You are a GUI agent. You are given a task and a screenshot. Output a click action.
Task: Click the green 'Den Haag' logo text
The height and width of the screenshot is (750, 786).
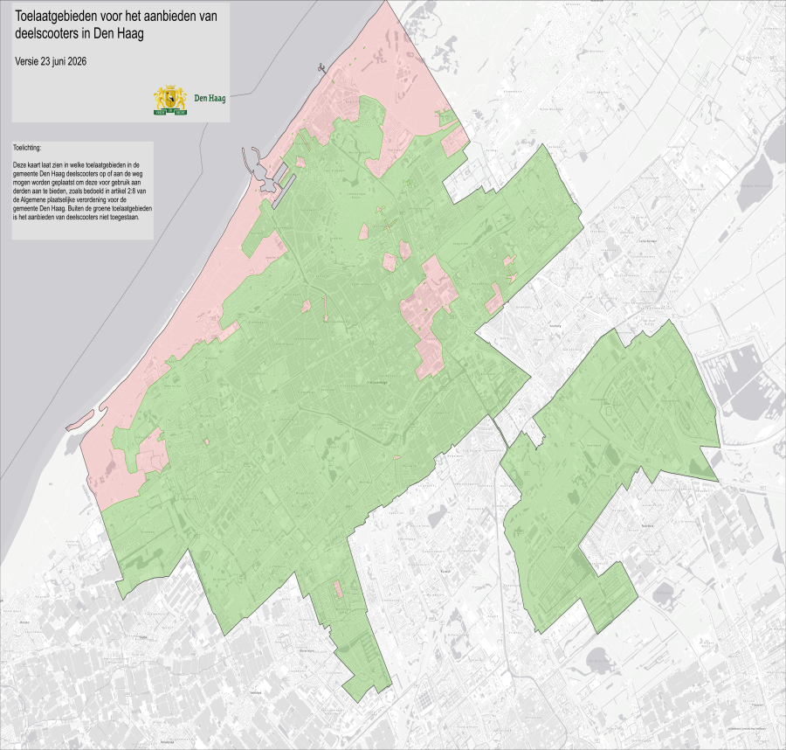click(210, 98)
